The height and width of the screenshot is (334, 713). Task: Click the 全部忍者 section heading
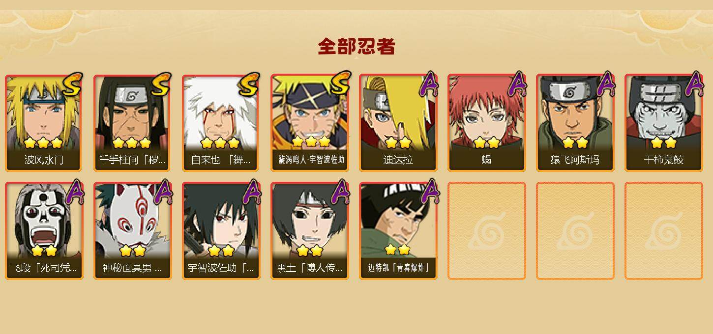tap(356, 47)
